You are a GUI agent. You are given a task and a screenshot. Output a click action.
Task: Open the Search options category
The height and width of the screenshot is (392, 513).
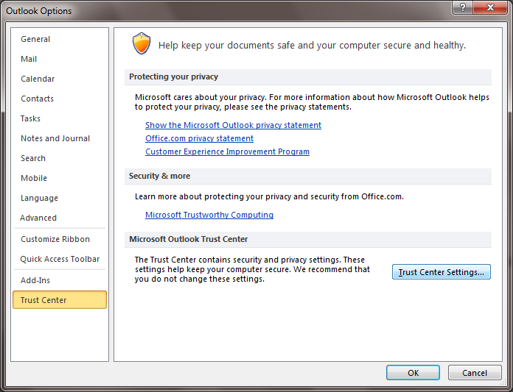coord(33,158)
